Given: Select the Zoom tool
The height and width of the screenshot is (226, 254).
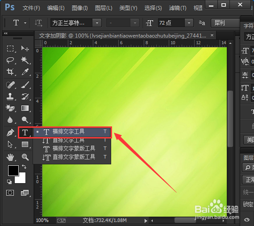Looking at the screenshot, I should [25, 157].
